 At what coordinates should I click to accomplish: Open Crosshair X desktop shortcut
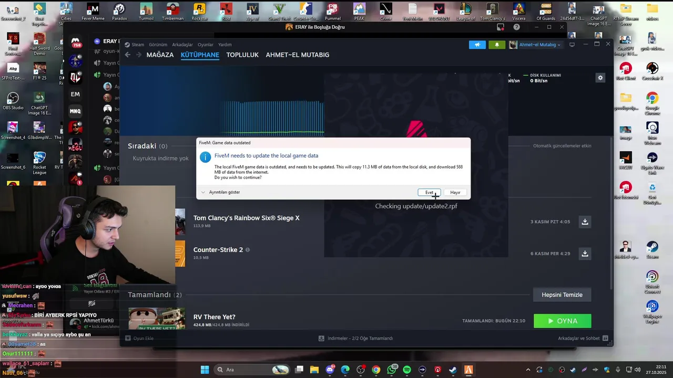652,71
